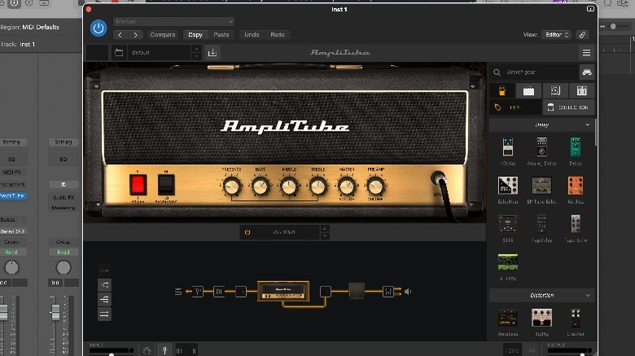Open the AmpliTube hamburger menu
The image size is (635, 356).
[586, 52]
